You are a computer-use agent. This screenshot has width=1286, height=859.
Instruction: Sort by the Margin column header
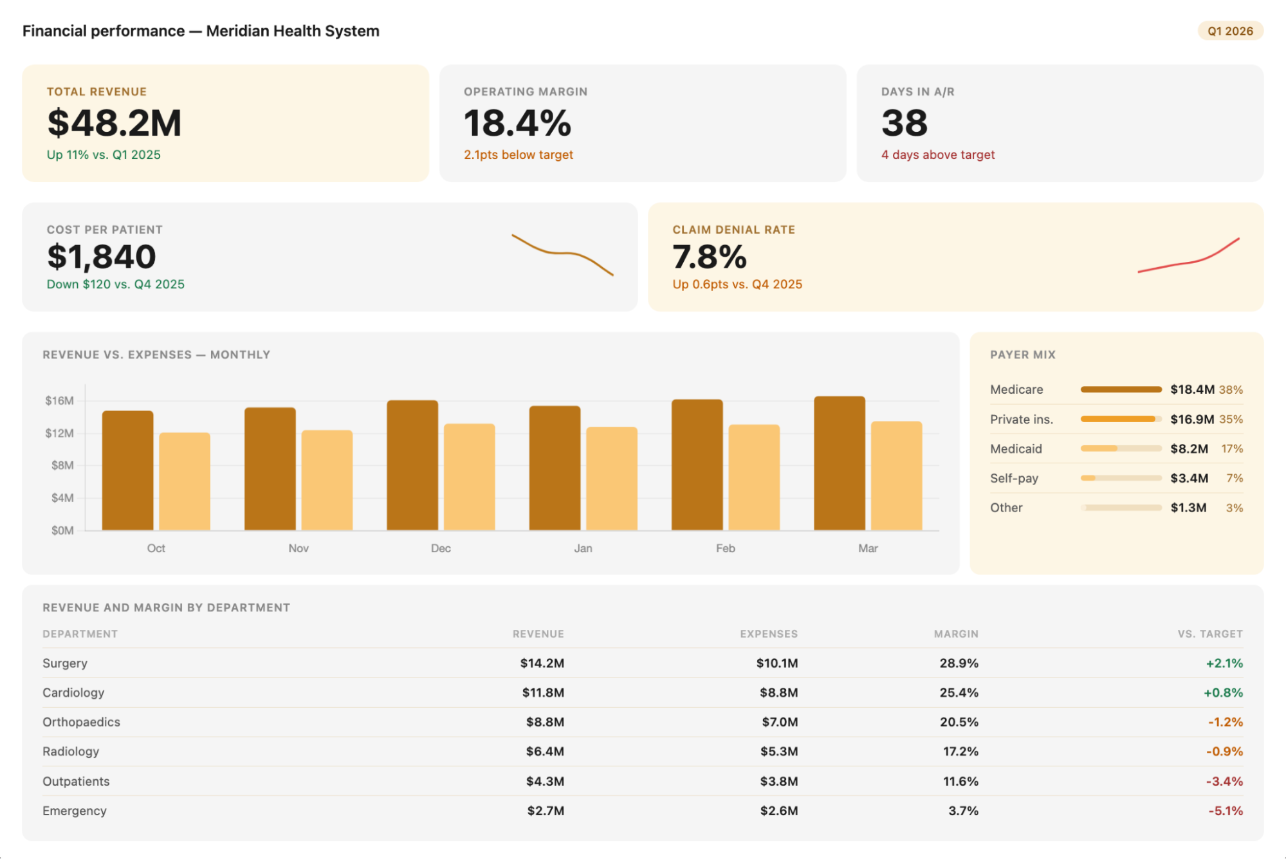click(956, 634)
